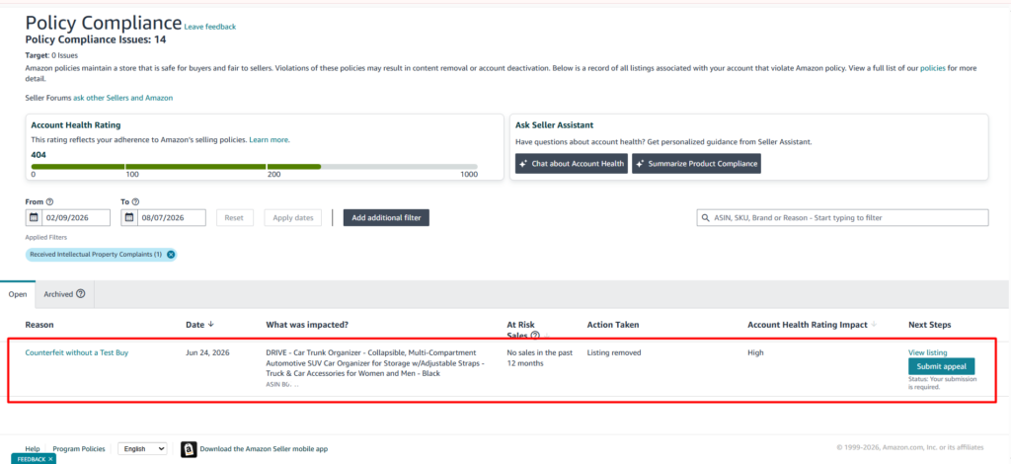
Task: Click the help icon next to From
Action: tap(49, 201)
